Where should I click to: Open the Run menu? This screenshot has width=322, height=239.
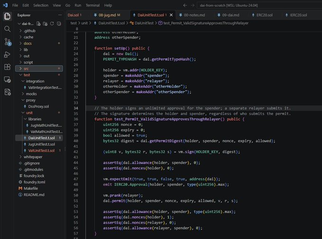[x=78, y=5]
